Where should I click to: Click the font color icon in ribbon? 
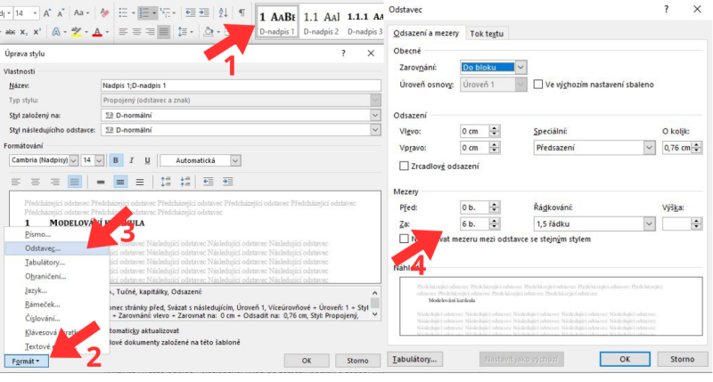click(97, 32)
